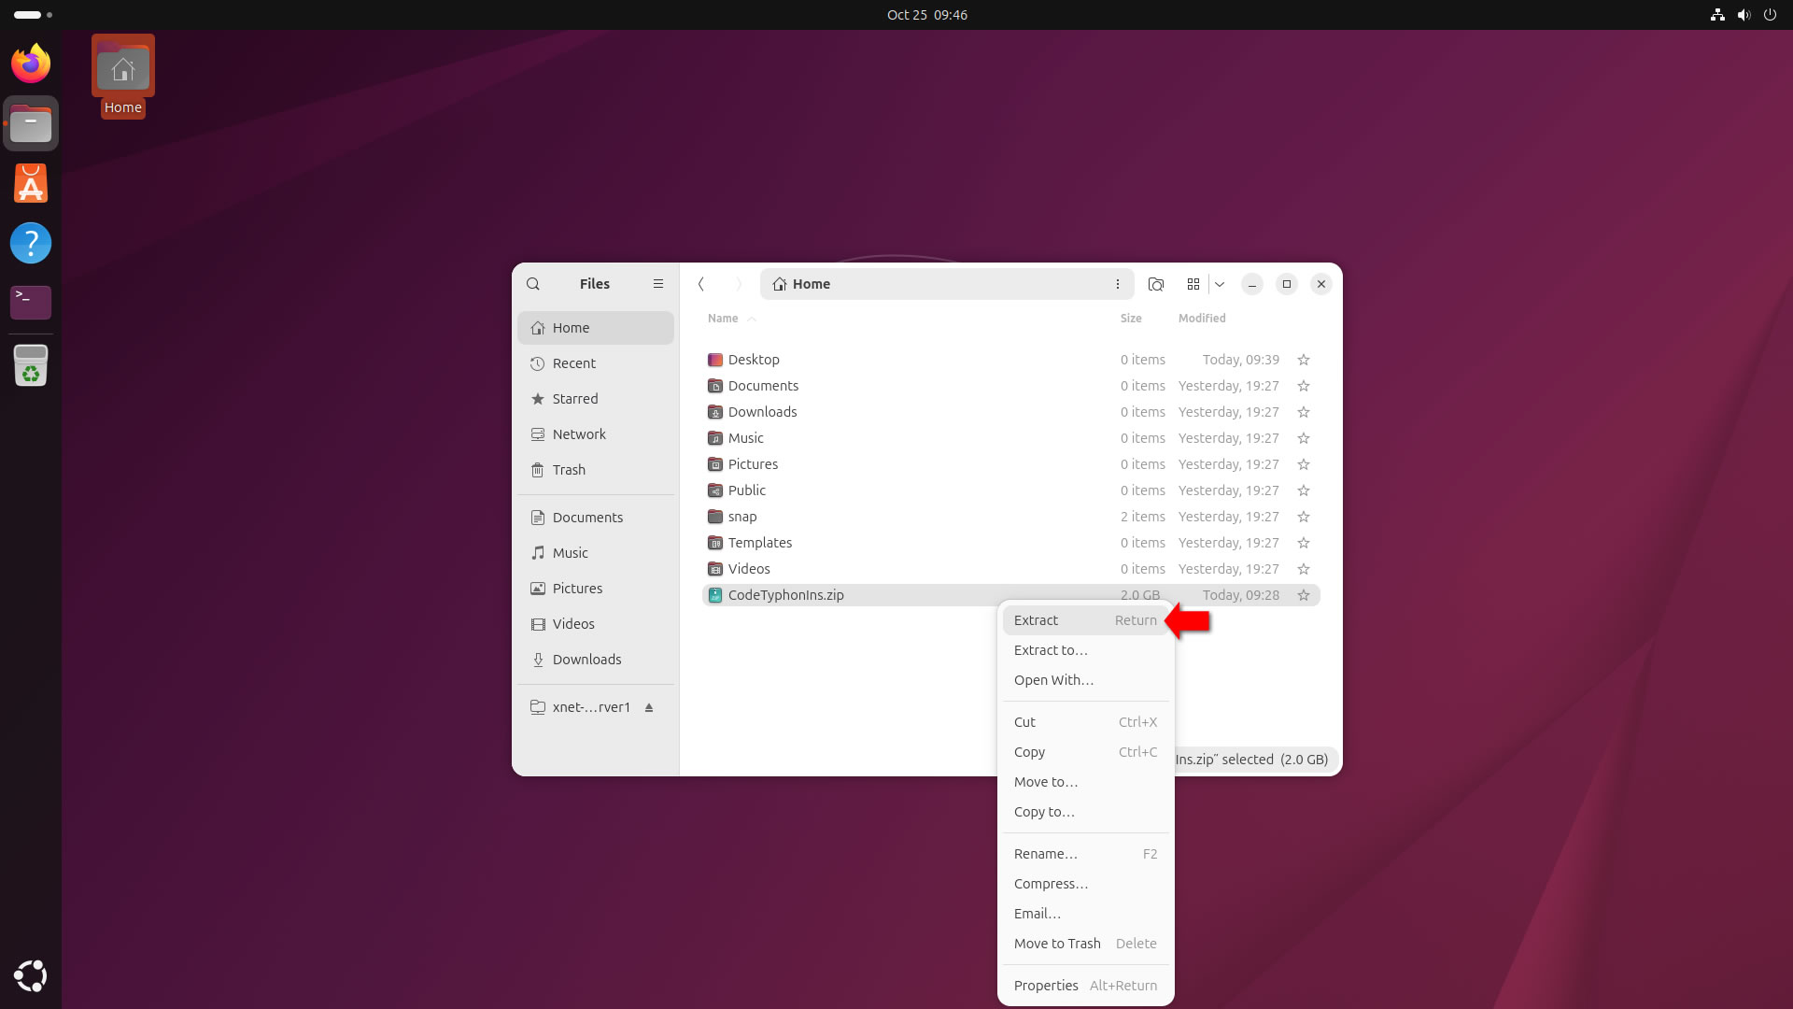Eject the xnet server mount
This screenshot has width=1793, height=1009.
pos(649,708)
